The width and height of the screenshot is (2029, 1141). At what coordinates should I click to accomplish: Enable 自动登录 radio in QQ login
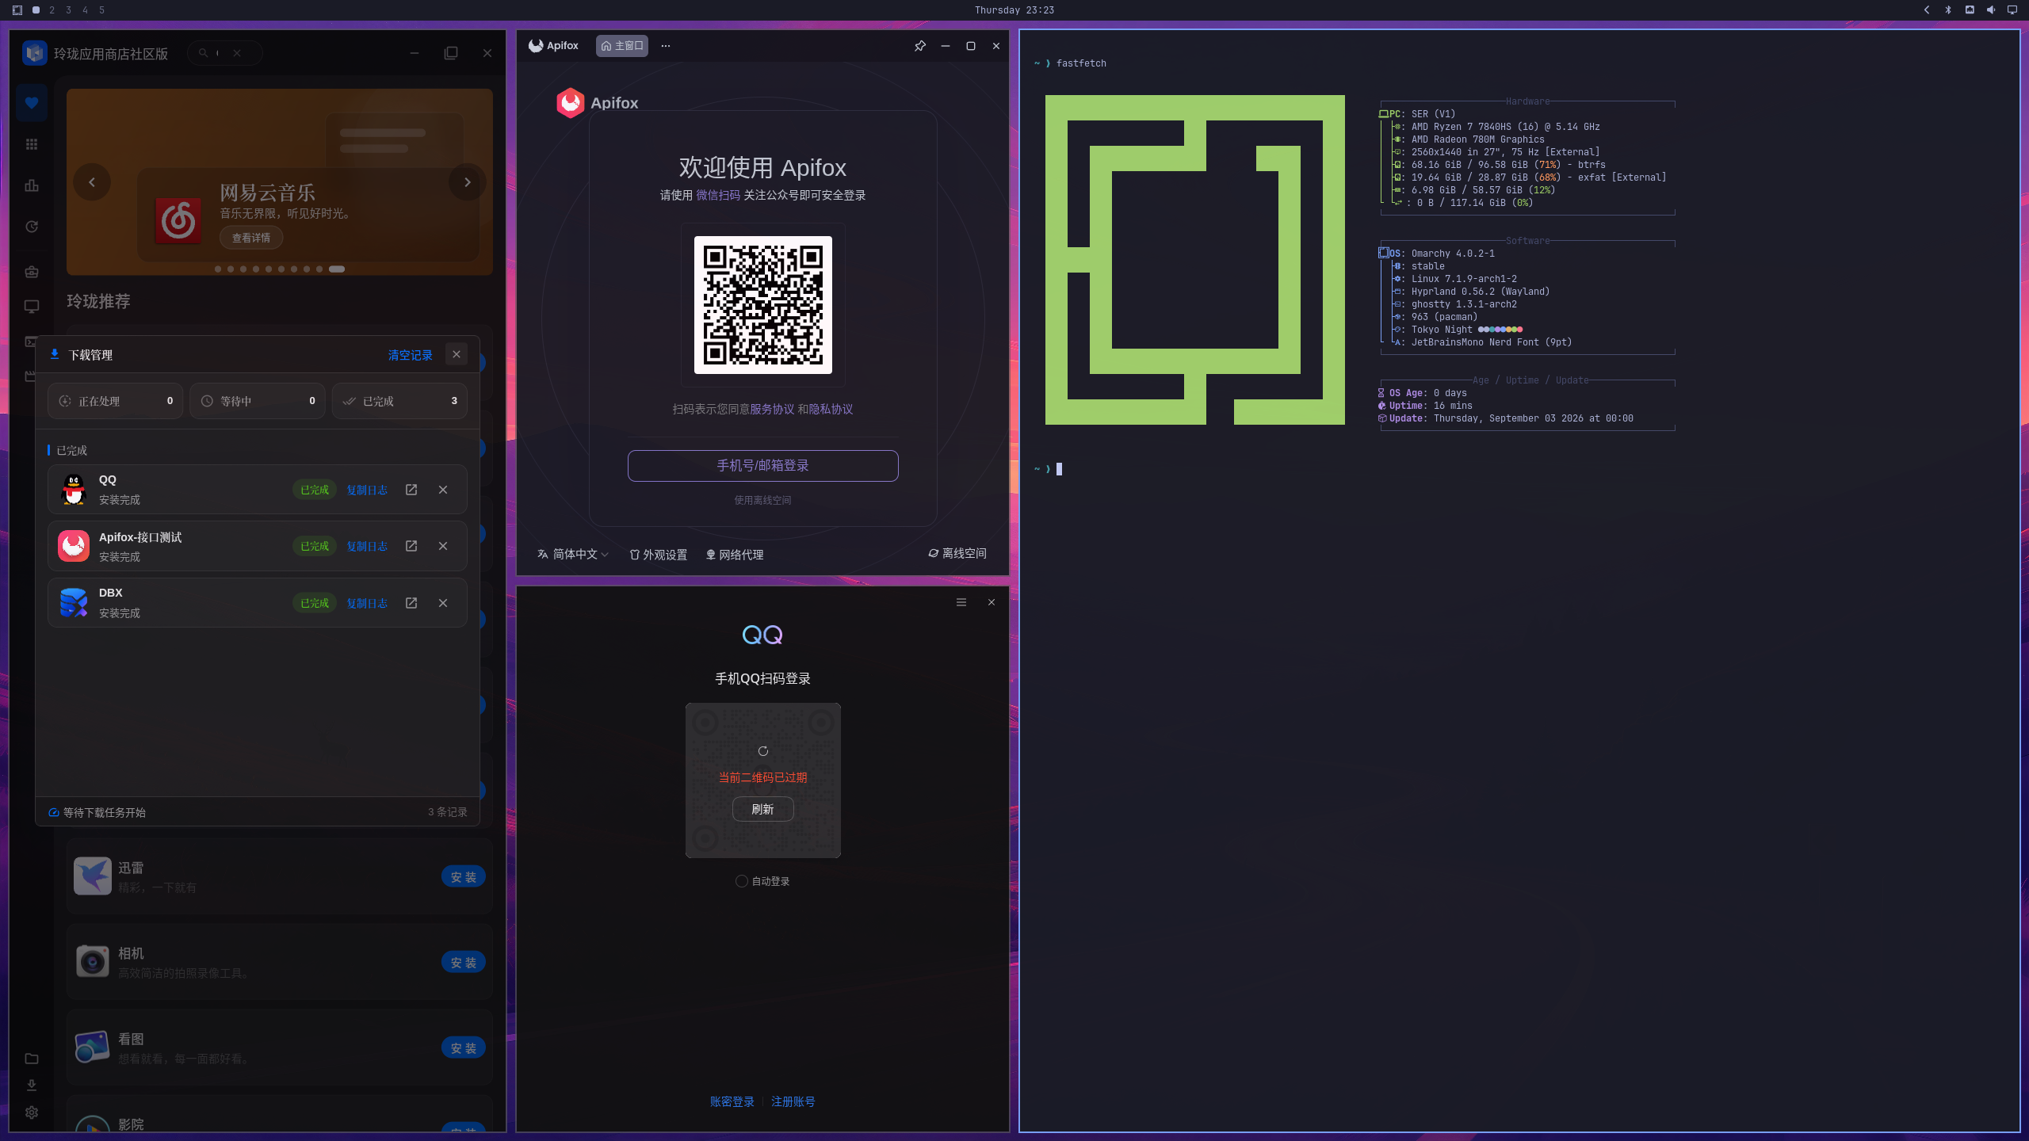[741, 881]
